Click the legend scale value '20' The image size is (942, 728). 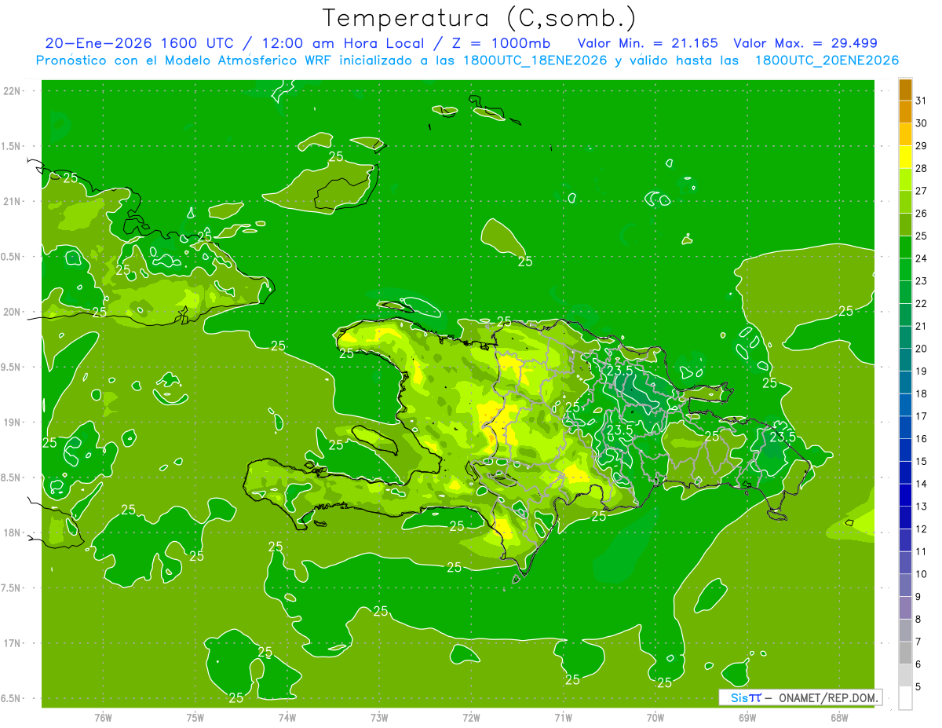coord(922,349)
